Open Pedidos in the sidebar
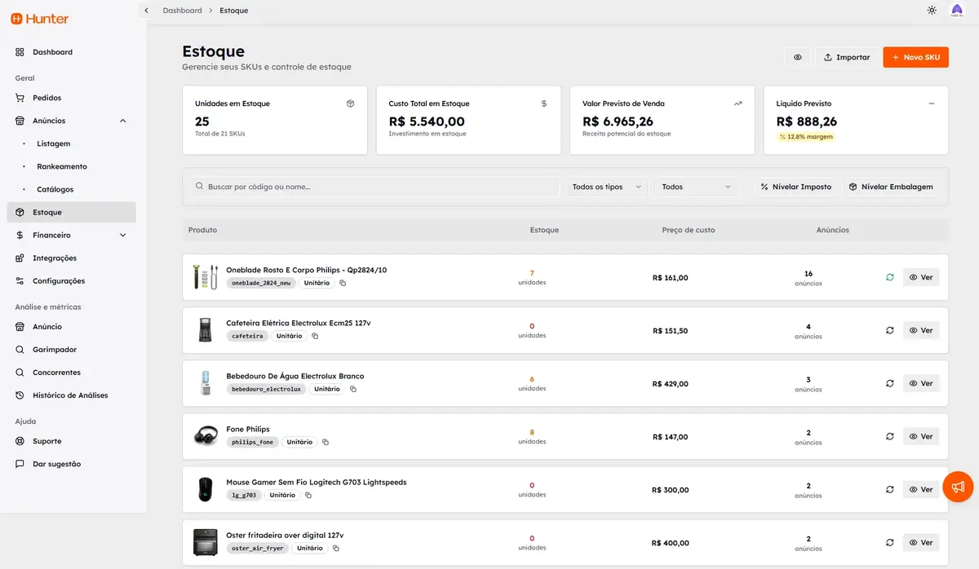The image size is (979, 569). click(x=71, y=98)
